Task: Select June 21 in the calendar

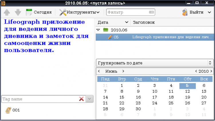Action: pos(105,103)
